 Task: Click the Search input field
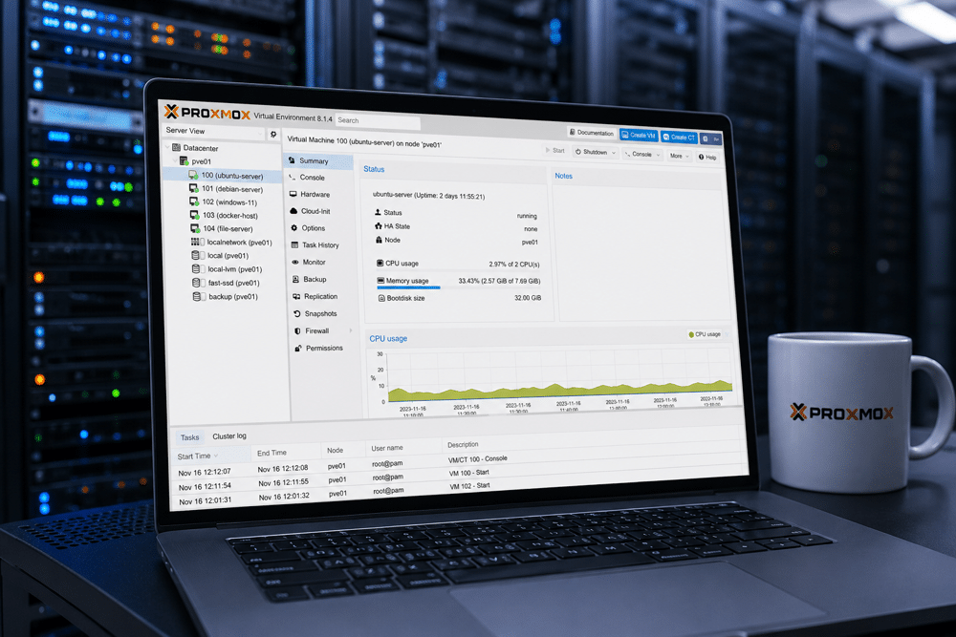tap(378, 121)
